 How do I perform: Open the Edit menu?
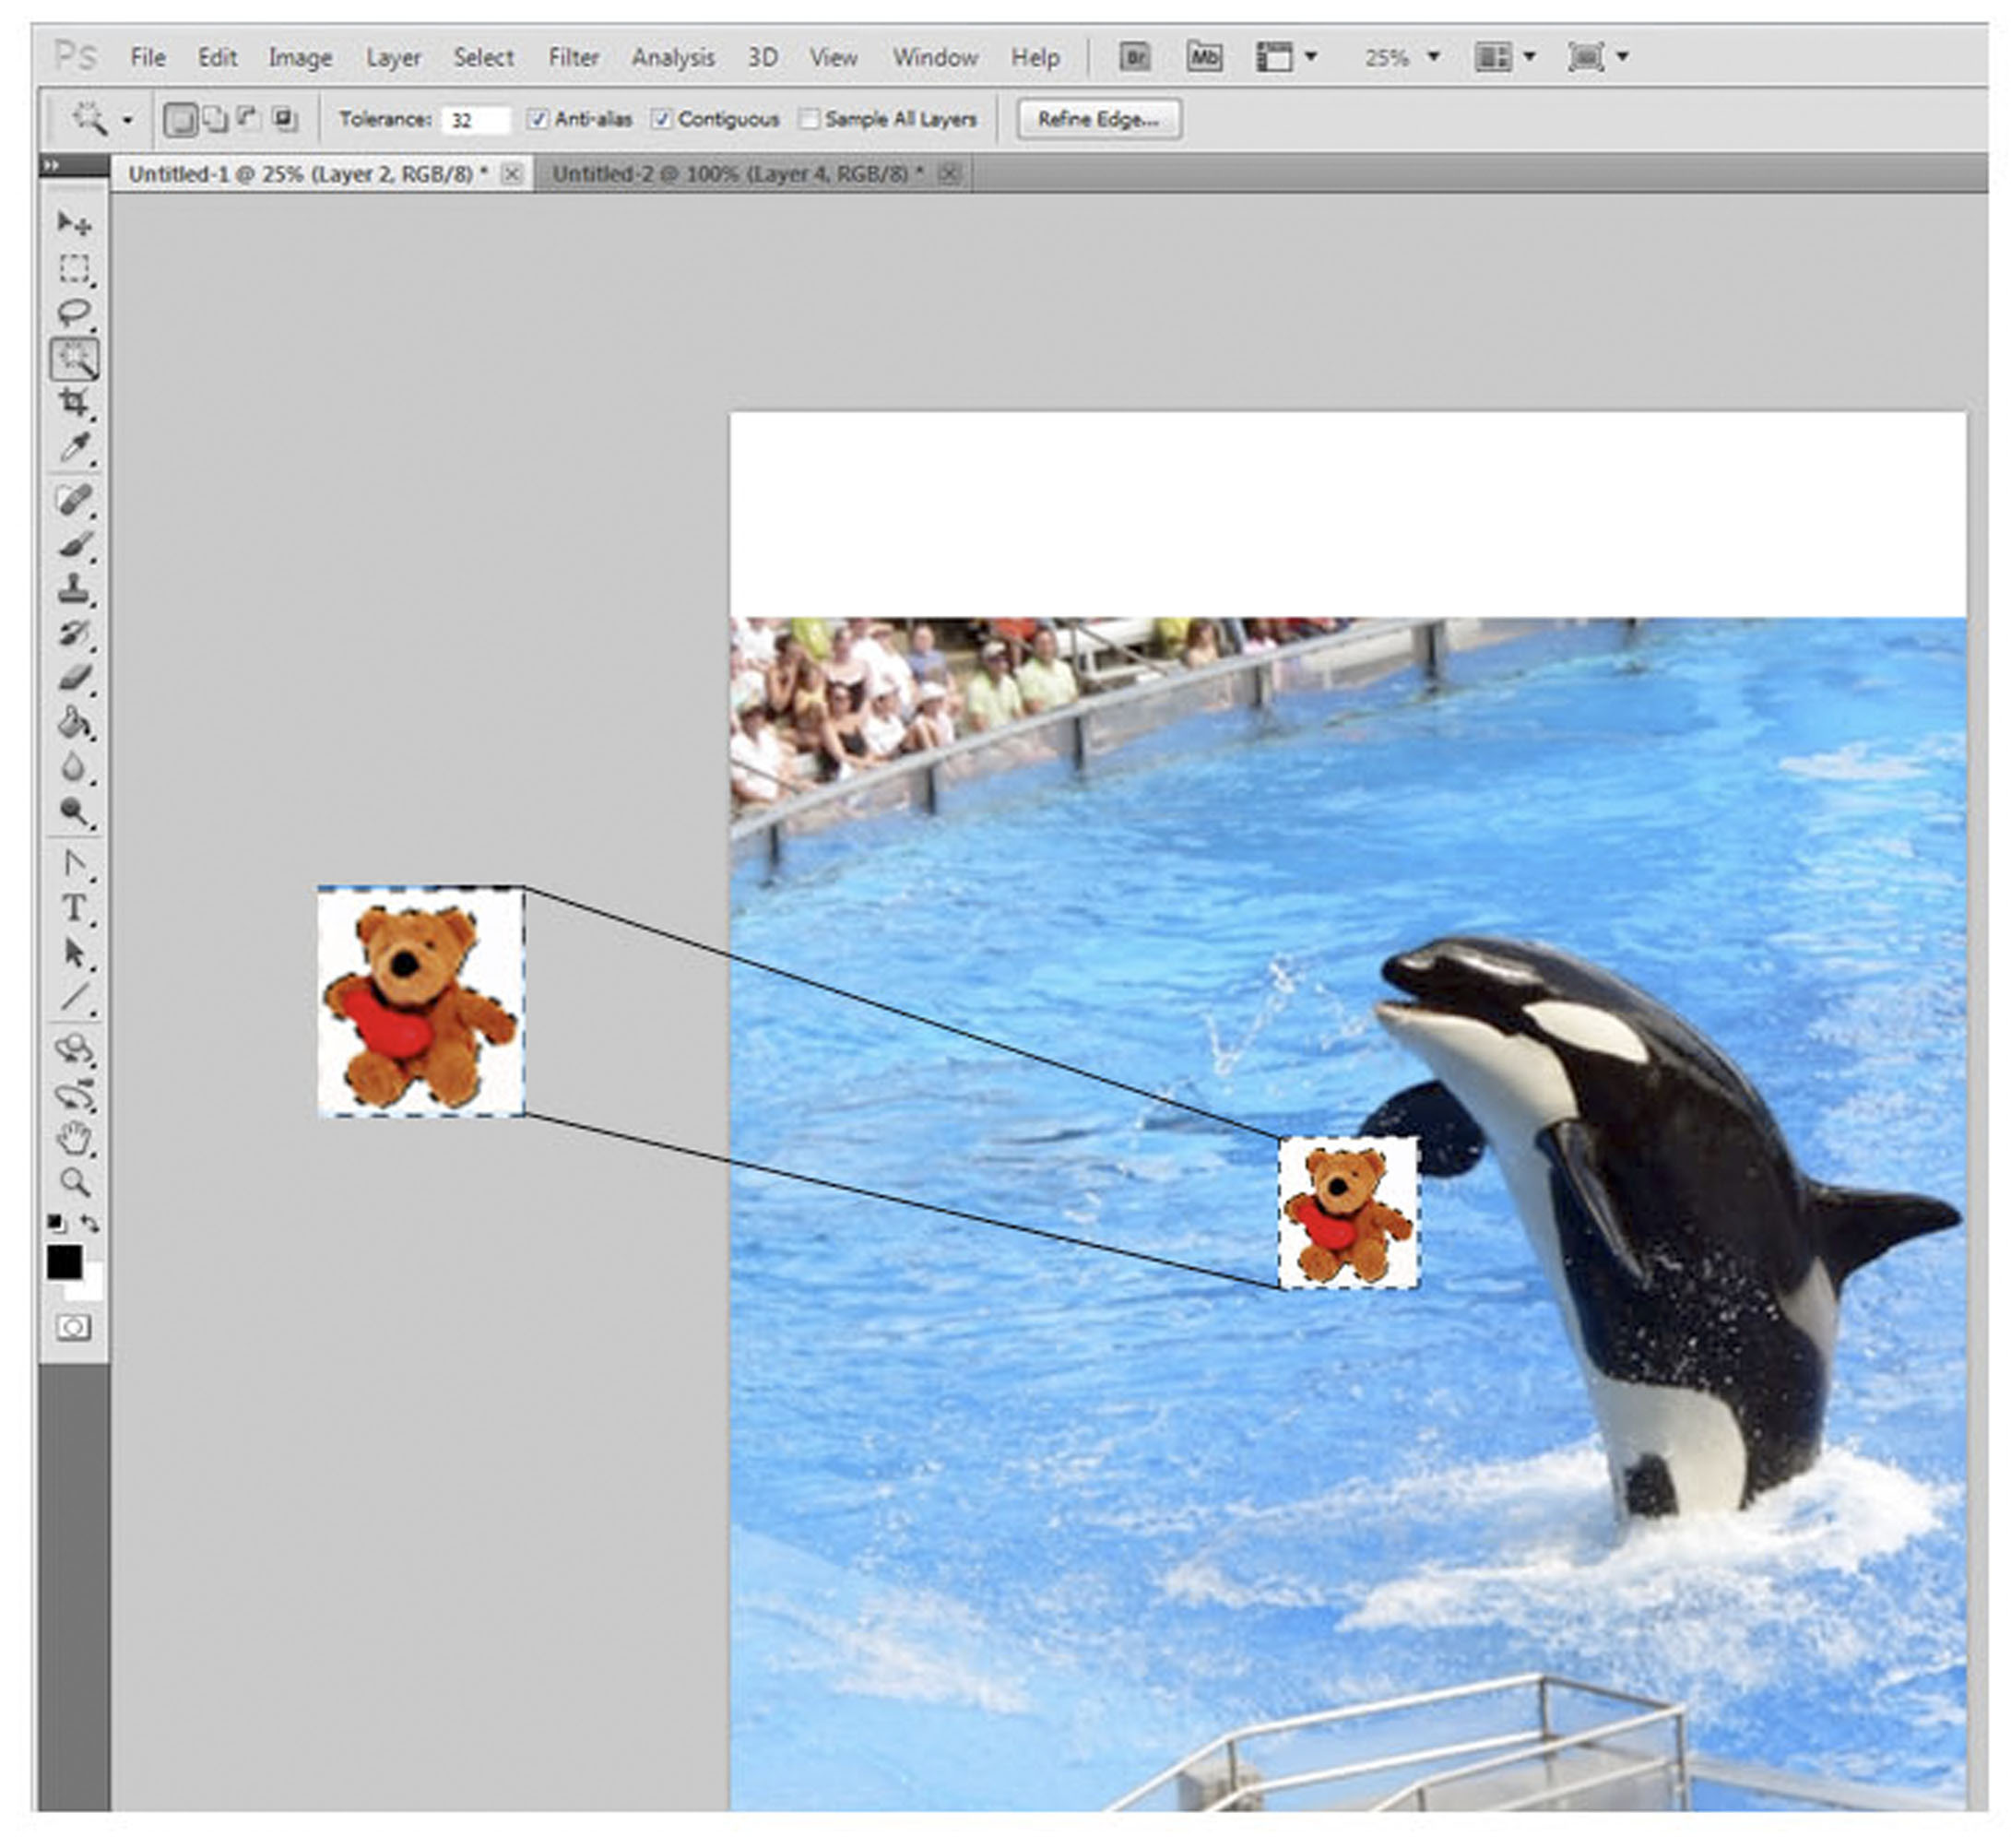[217, 57]
